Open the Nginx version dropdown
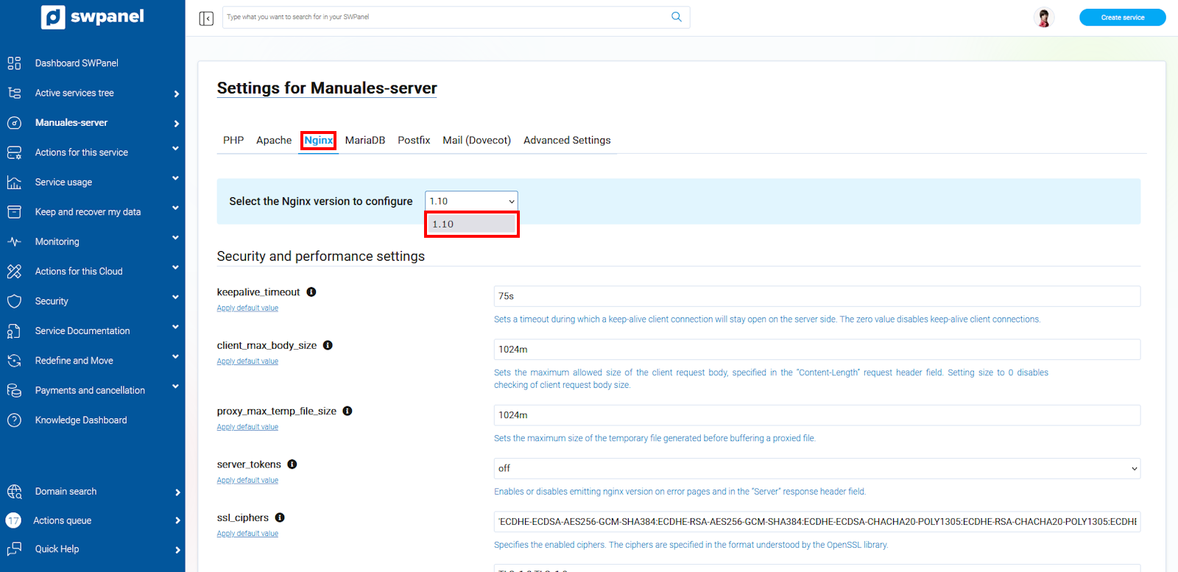 pos(471,201)
